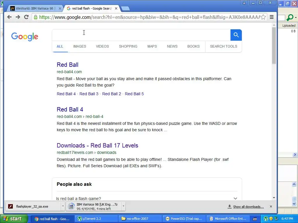Switch to Microsoft Office Ent... taskbar button
Viewport: 298px width, 223px height.
228,219
